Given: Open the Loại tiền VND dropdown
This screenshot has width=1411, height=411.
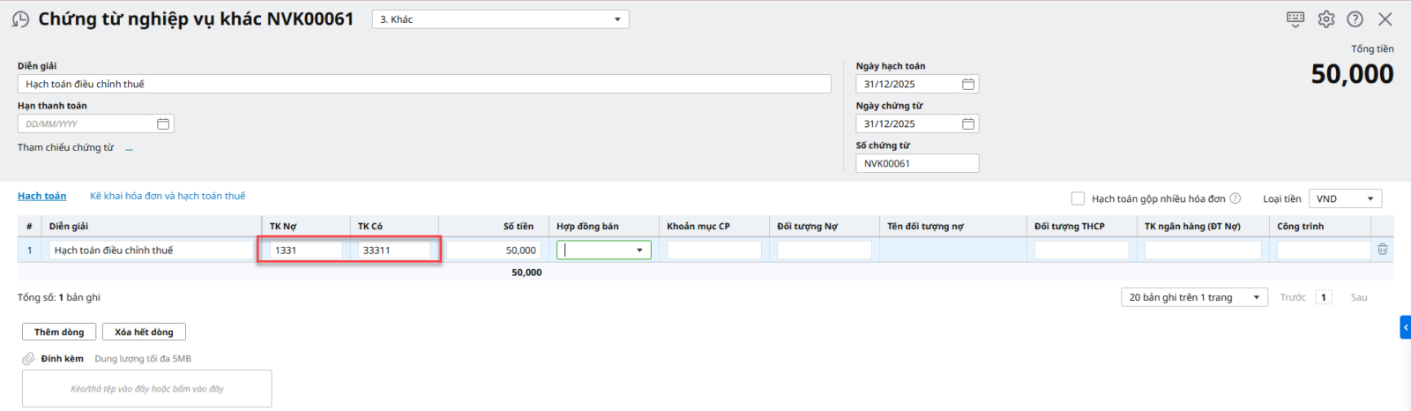Looking at the screenshot, I should (1370, 199).
